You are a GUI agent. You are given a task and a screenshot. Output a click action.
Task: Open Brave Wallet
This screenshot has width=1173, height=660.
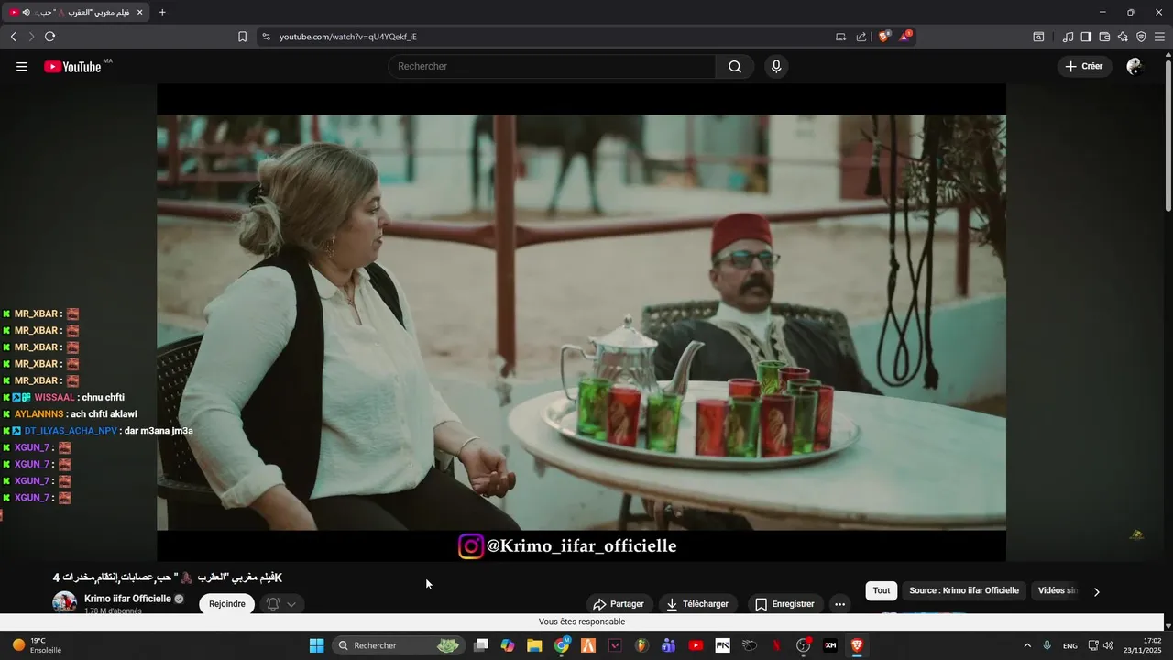1104,37
